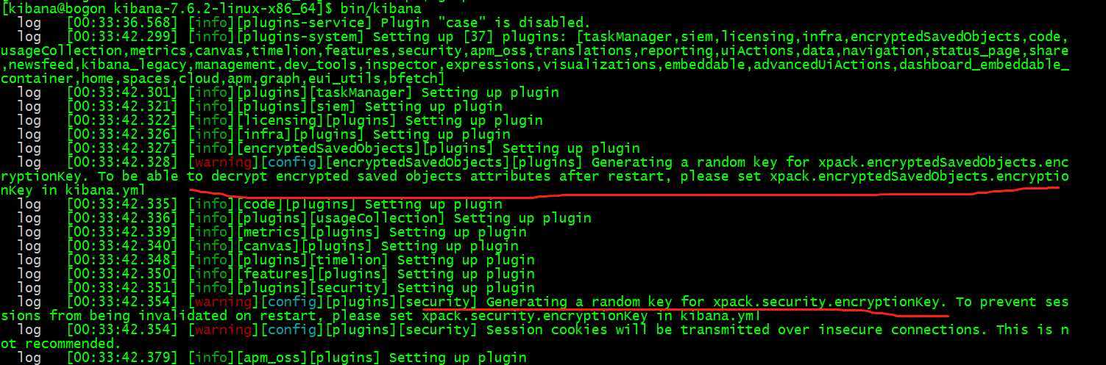Click timestamp 00:33:36.568 on the first log line
The height and width of the screenshot is (365, 1106).
pyautogui.click(x=122, y=23)
